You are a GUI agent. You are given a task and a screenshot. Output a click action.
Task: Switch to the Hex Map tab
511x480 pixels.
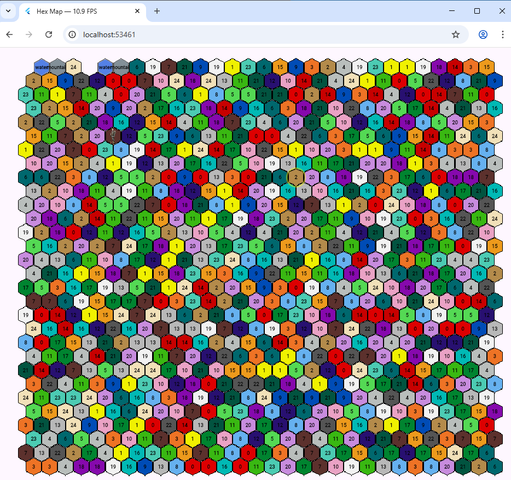77,11
